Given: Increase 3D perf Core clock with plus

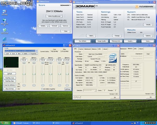Looking at the screenshot, I should click(59, 63).
